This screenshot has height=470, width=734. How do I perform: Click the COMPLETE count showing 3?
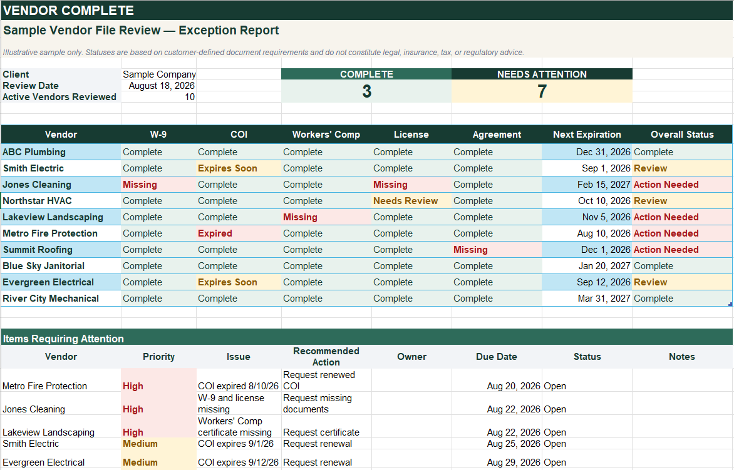point(366,91)
